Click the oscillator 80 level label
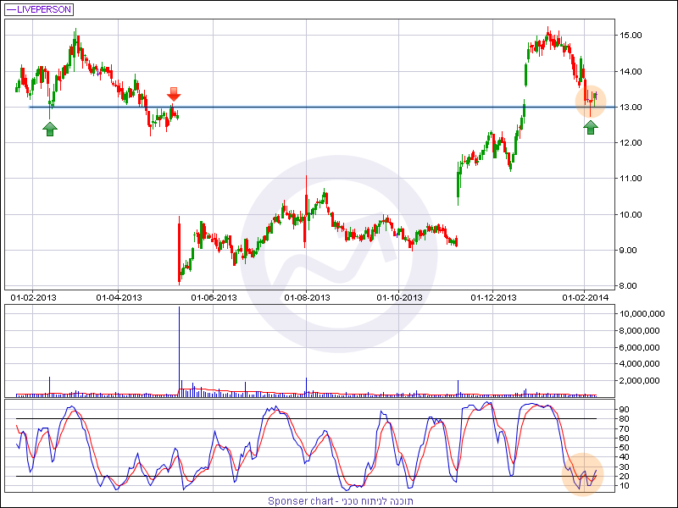The width and height of the screenshot is (678, 508). click(x=624, y=419)
